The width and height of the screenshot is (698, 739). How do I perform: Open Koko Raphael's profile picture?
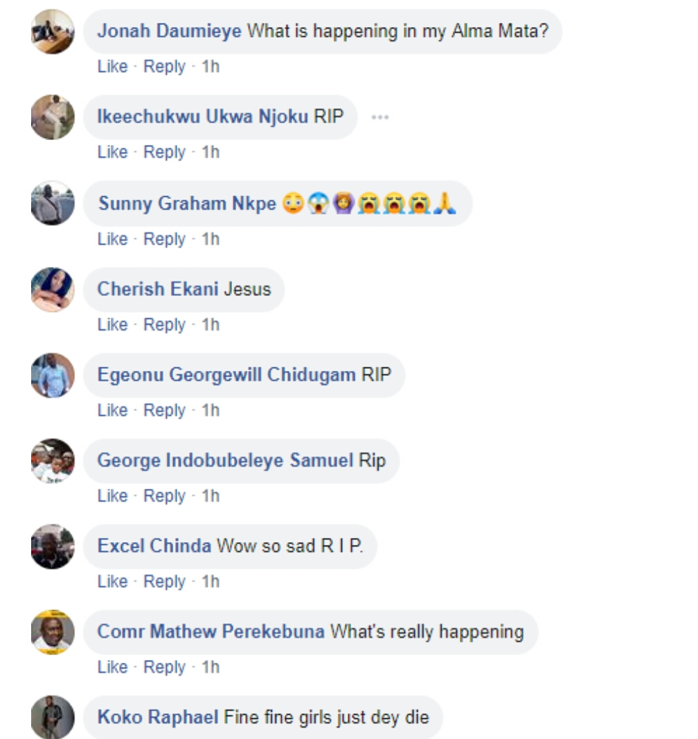pyautogui.click(x=53, y=717)
